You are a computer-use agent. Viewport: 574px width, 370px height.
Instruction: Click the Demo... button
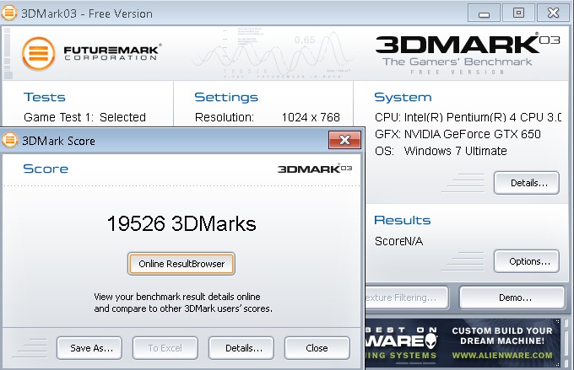tap(512, 298)
